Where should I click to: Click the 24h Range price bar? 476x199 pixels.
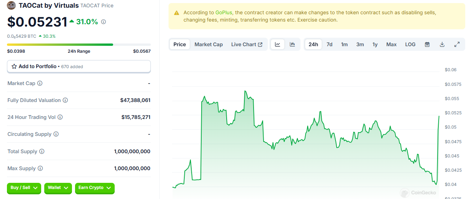(x=78, y=45)
